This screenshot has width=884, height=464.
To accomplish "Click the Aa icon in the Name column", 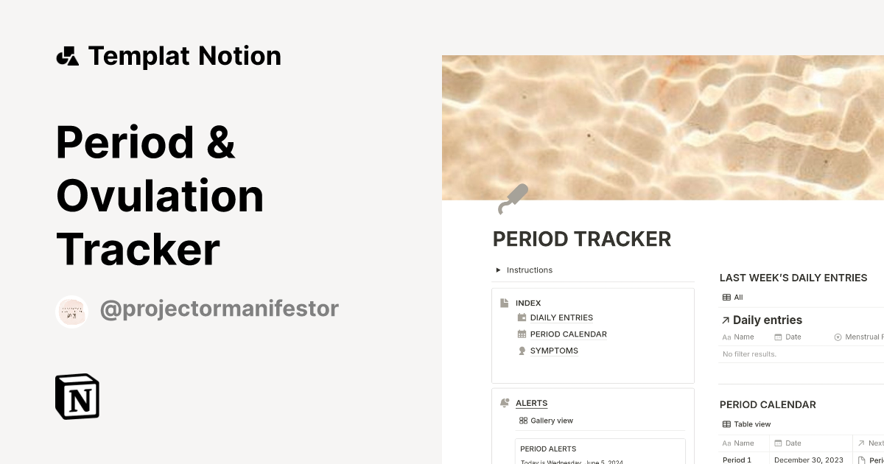I will [x=726, y=337].
